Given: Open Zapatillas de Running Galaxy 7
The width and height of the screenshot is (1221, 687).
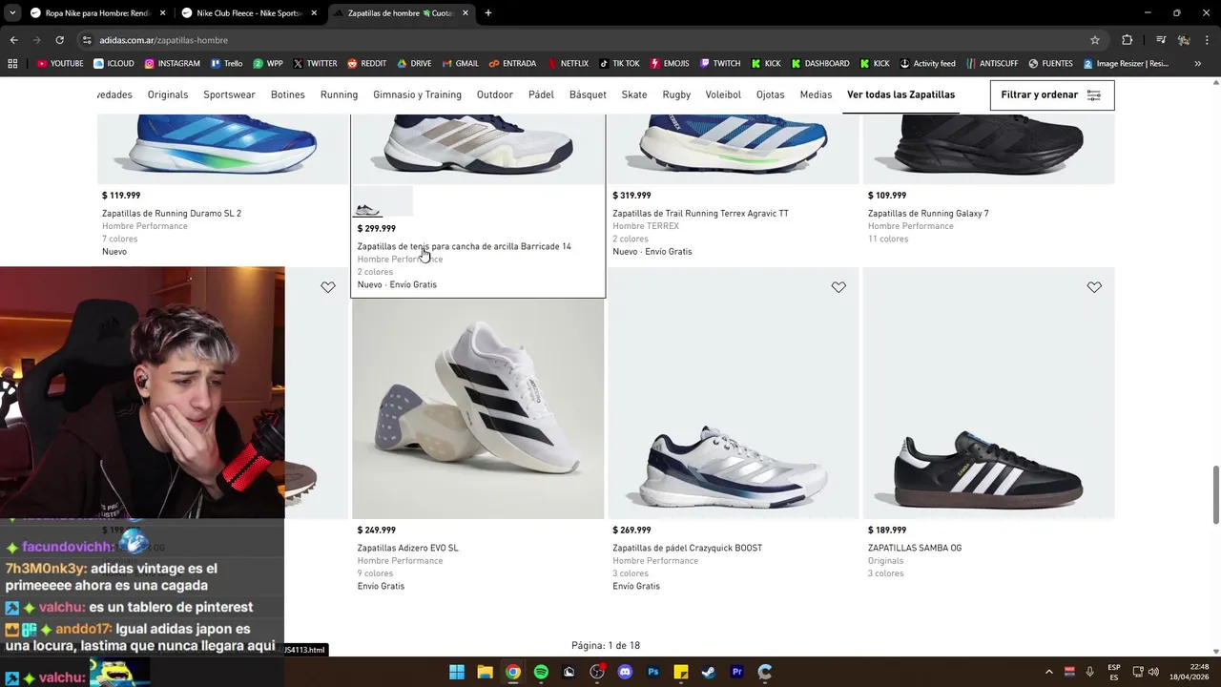Looking at the screenshot, I should (928, 214).
